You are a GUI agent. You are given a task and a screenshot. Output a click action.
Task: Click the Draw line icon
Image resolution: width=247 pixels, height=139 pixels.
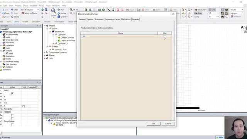108,10
